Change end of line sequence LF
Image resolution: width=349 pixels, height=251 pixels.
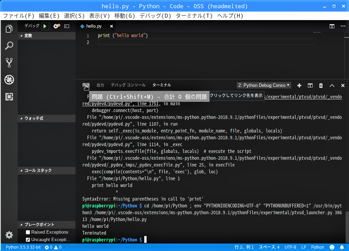[304, 247]
